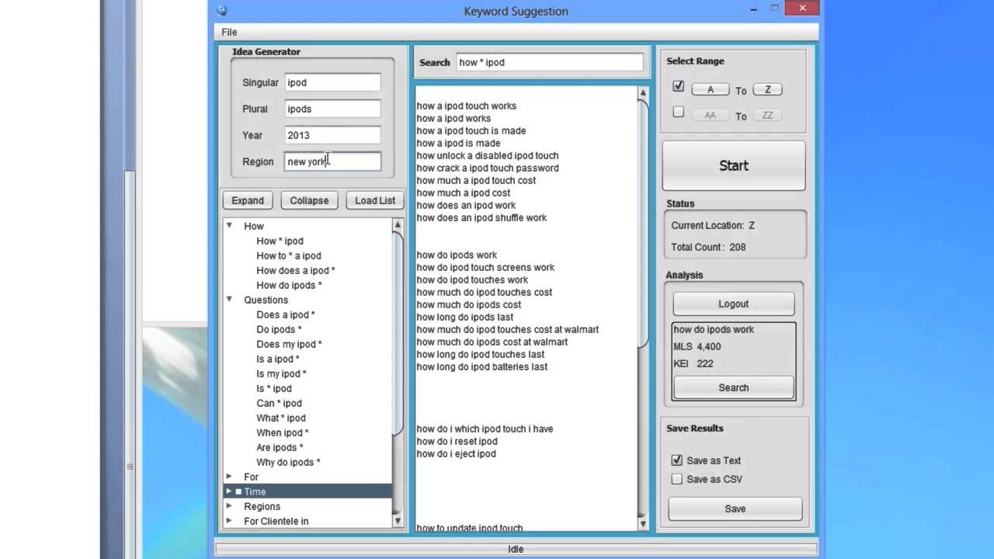Select 'Is my ipod *' item
This screenshot has width=994, height=559.
[x=281, y=373]
